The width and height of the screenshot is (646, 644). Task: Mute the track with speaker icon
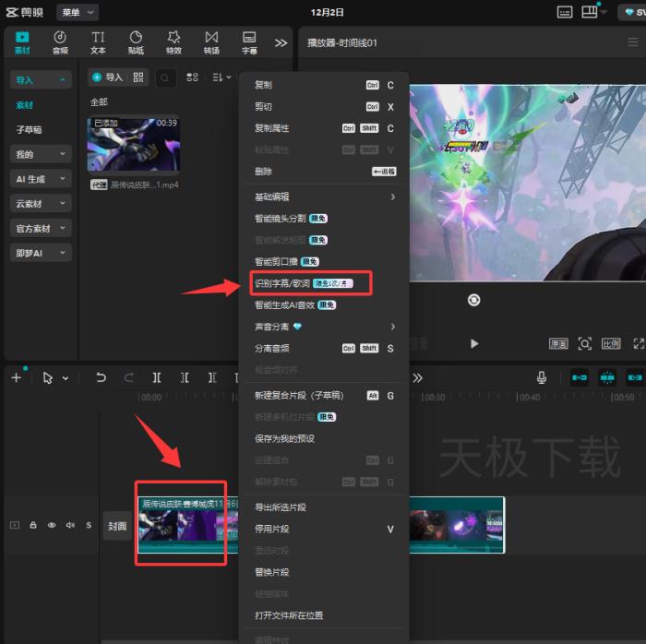pyautogui.click(x=70, y=525)
